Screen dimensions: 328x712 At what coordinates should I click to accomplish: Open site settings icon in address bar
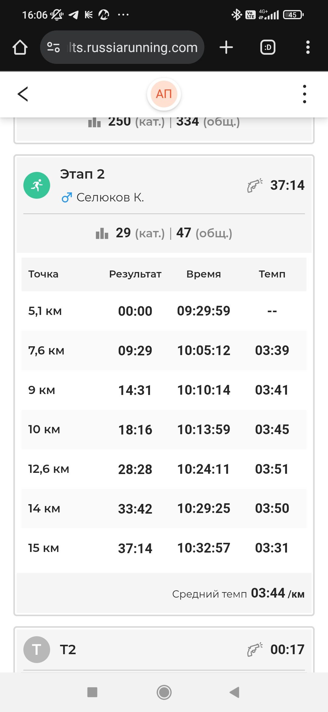click(53, 47)
